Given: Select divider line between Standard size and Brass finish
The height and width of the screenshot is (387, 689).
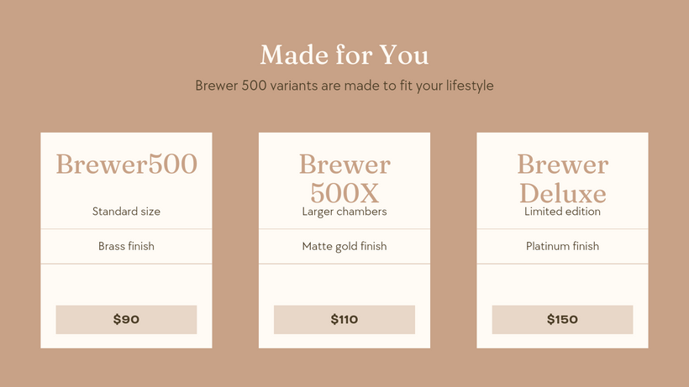Looking at the screenshot, I should click(x=126, y=229).
